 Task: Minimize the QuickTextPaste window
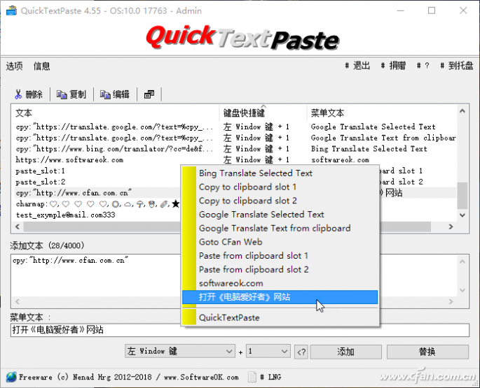[x=400, y=10]
